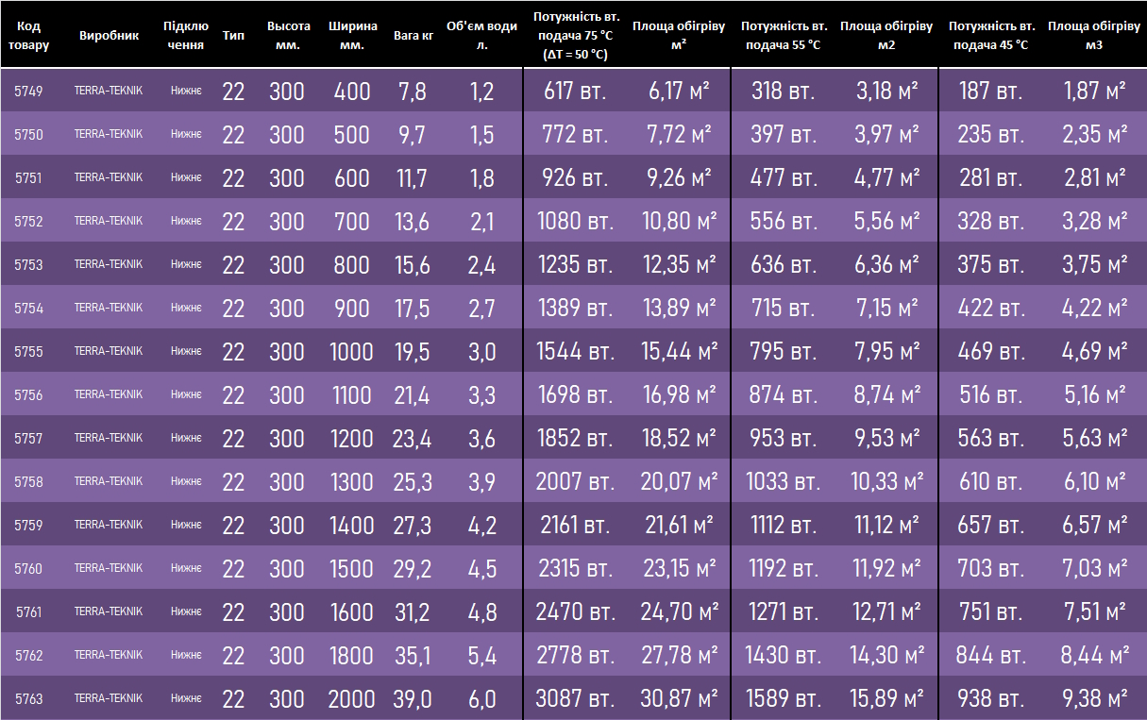Select power value 1080 вт.
The width and height of the screenshot is (1147, 720).
pos(574,222)
